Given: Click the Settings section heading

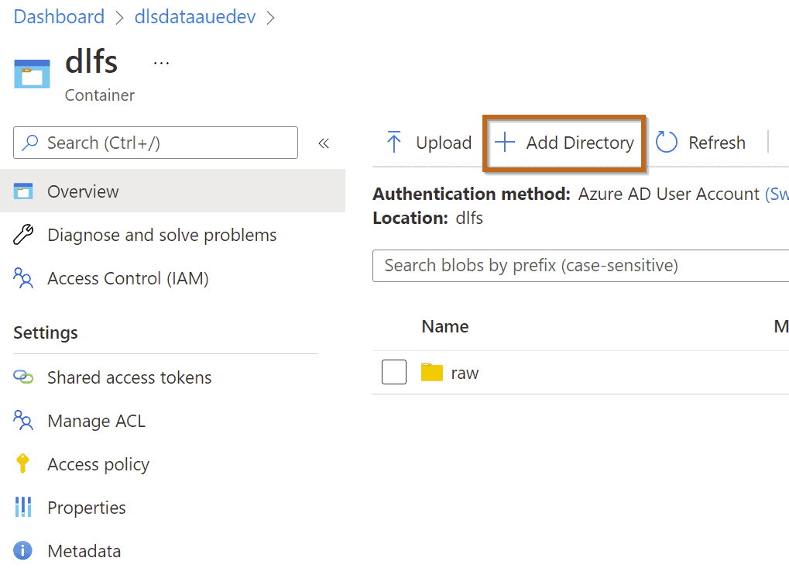Looking at the screenshot, I should coord(45,332).
